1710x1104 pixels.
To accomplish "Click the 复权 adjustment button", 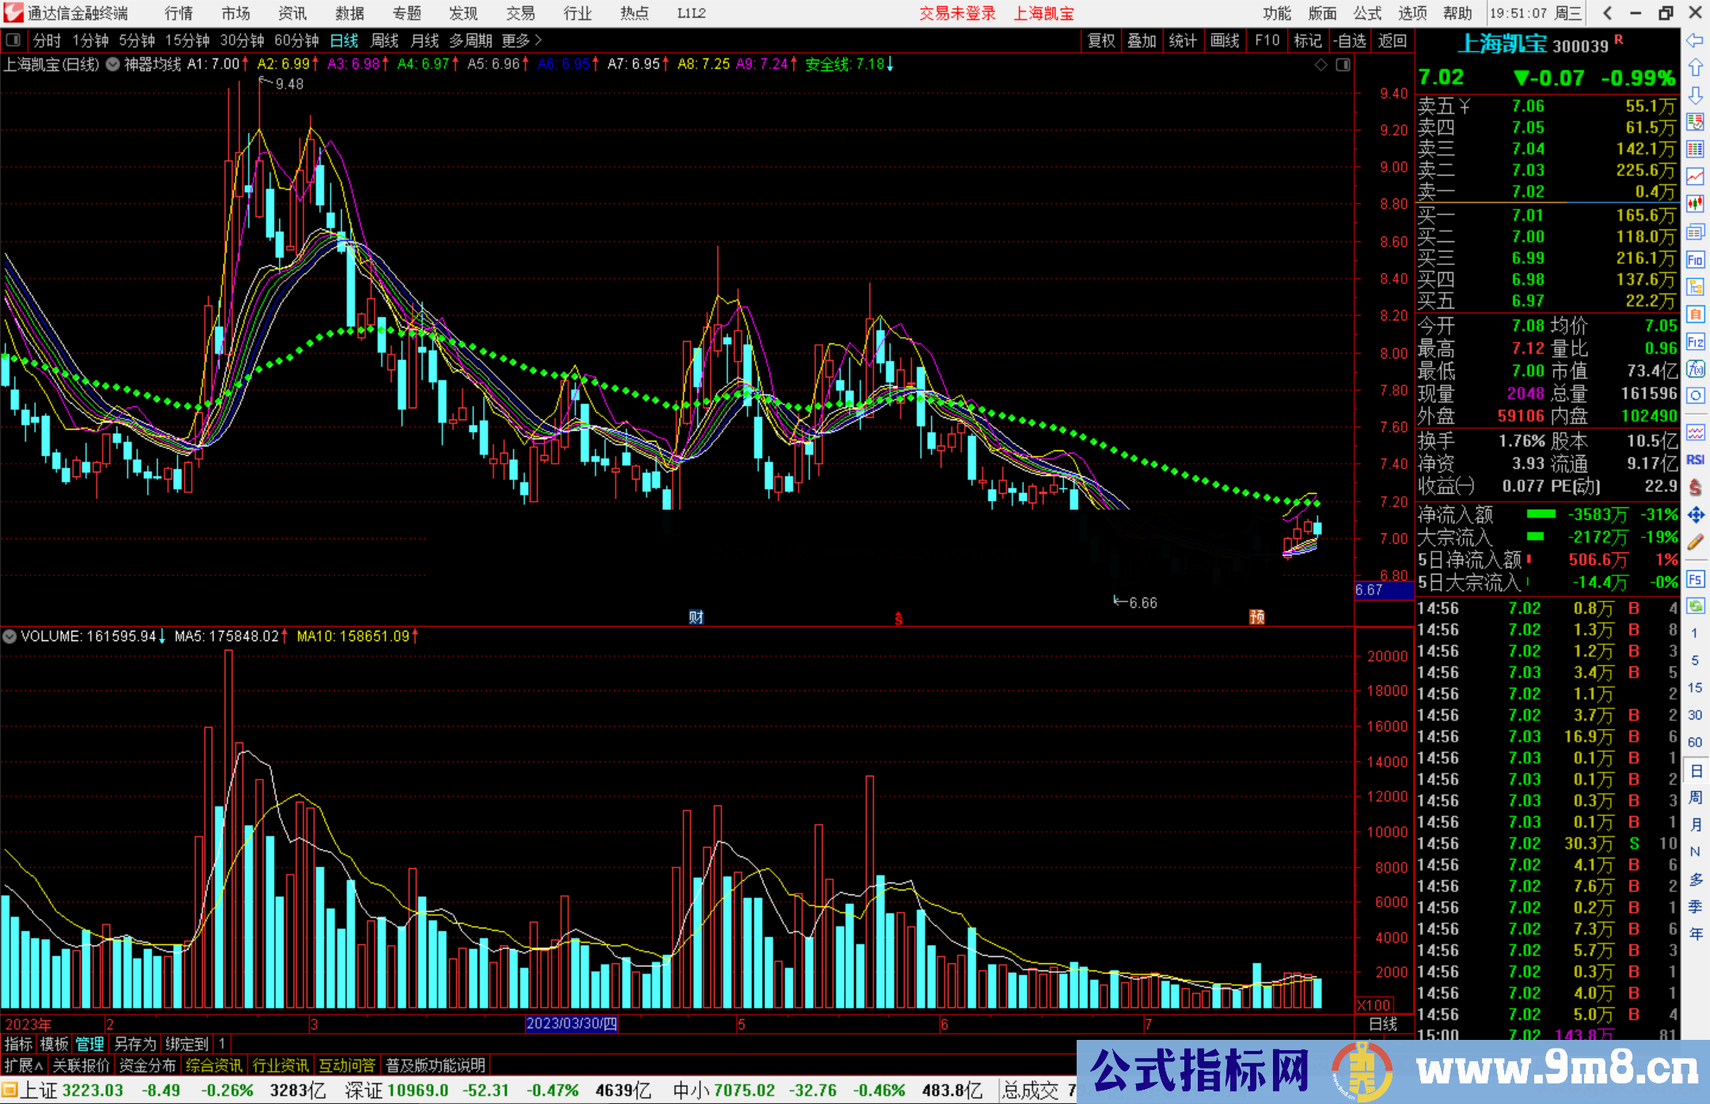I will [1101, 40].
